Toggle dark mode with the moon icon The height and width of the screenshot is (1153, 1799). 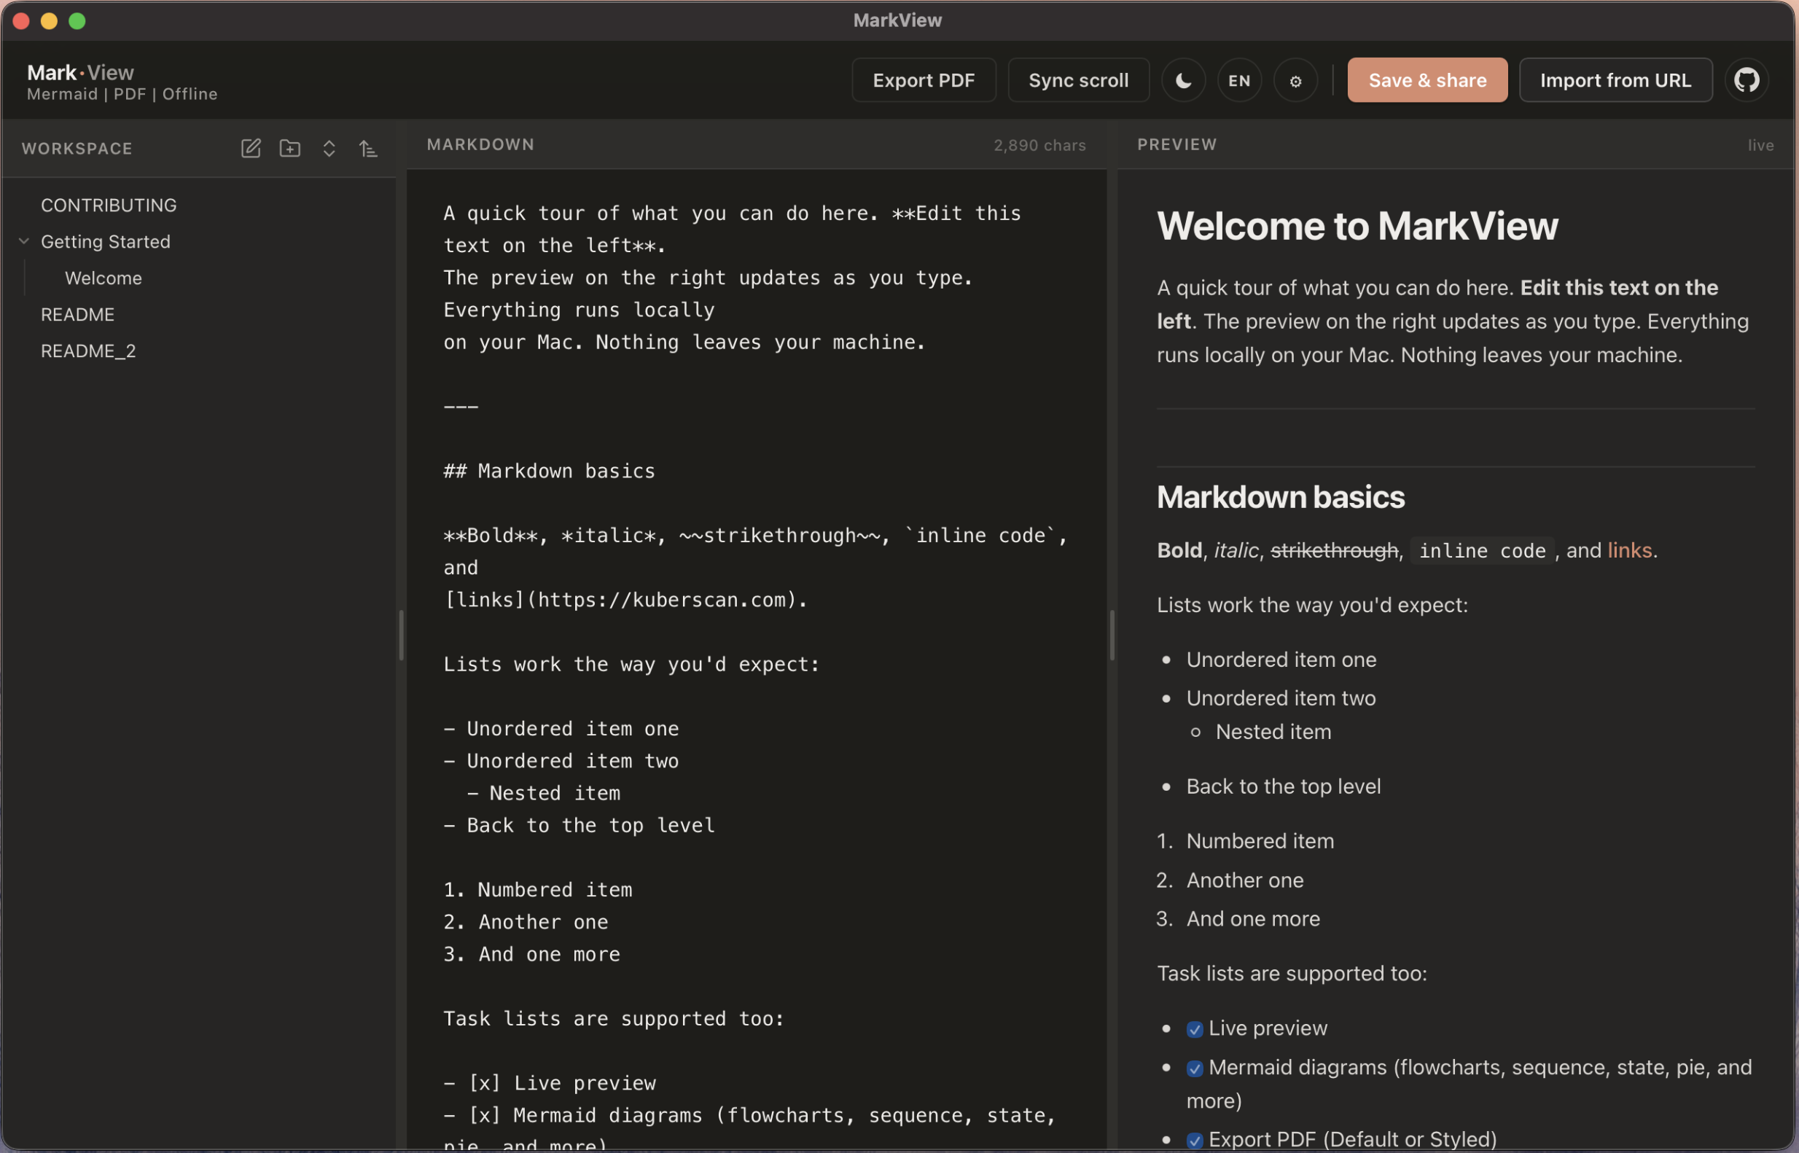(1183, 80)
